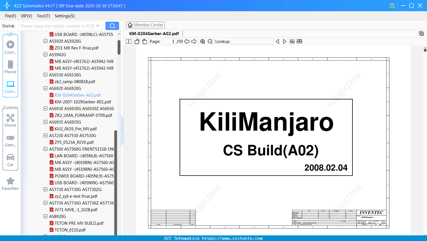The width and height of the screenshot is (427, 241).
Task: Click PDF icon beside zk3_ramp-080818.pdf
Action: pos(52,82)
